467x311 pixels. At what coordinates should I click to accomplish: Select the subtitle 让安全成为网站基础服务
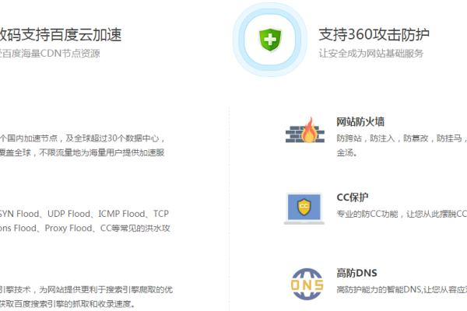point(370,54)
